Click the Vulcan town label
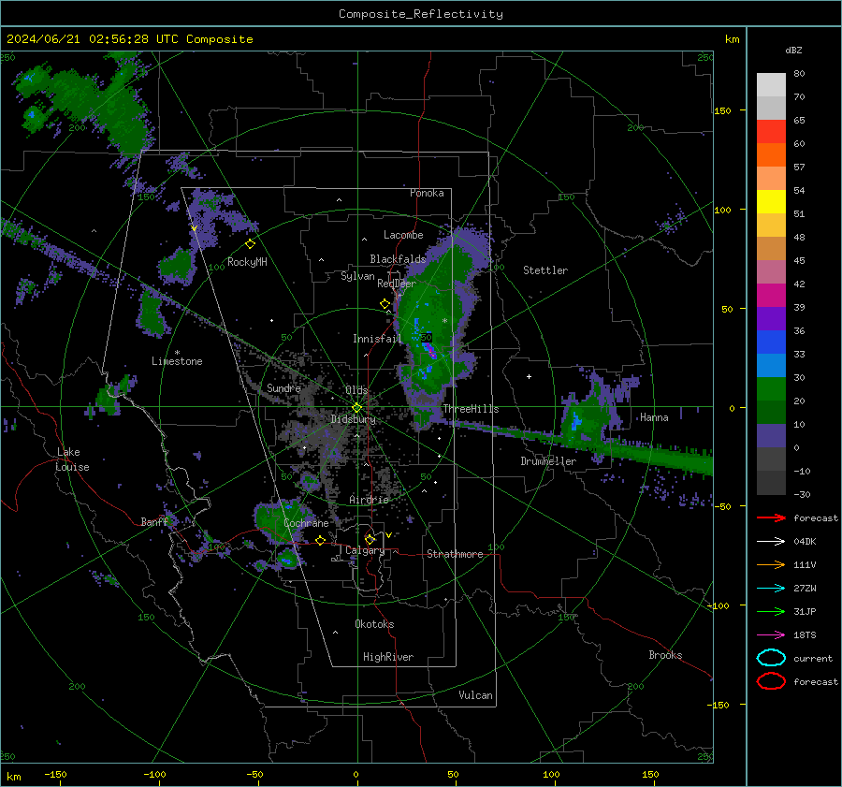The width and height of the screenshot is (842, 787). [x=476, y=695]
